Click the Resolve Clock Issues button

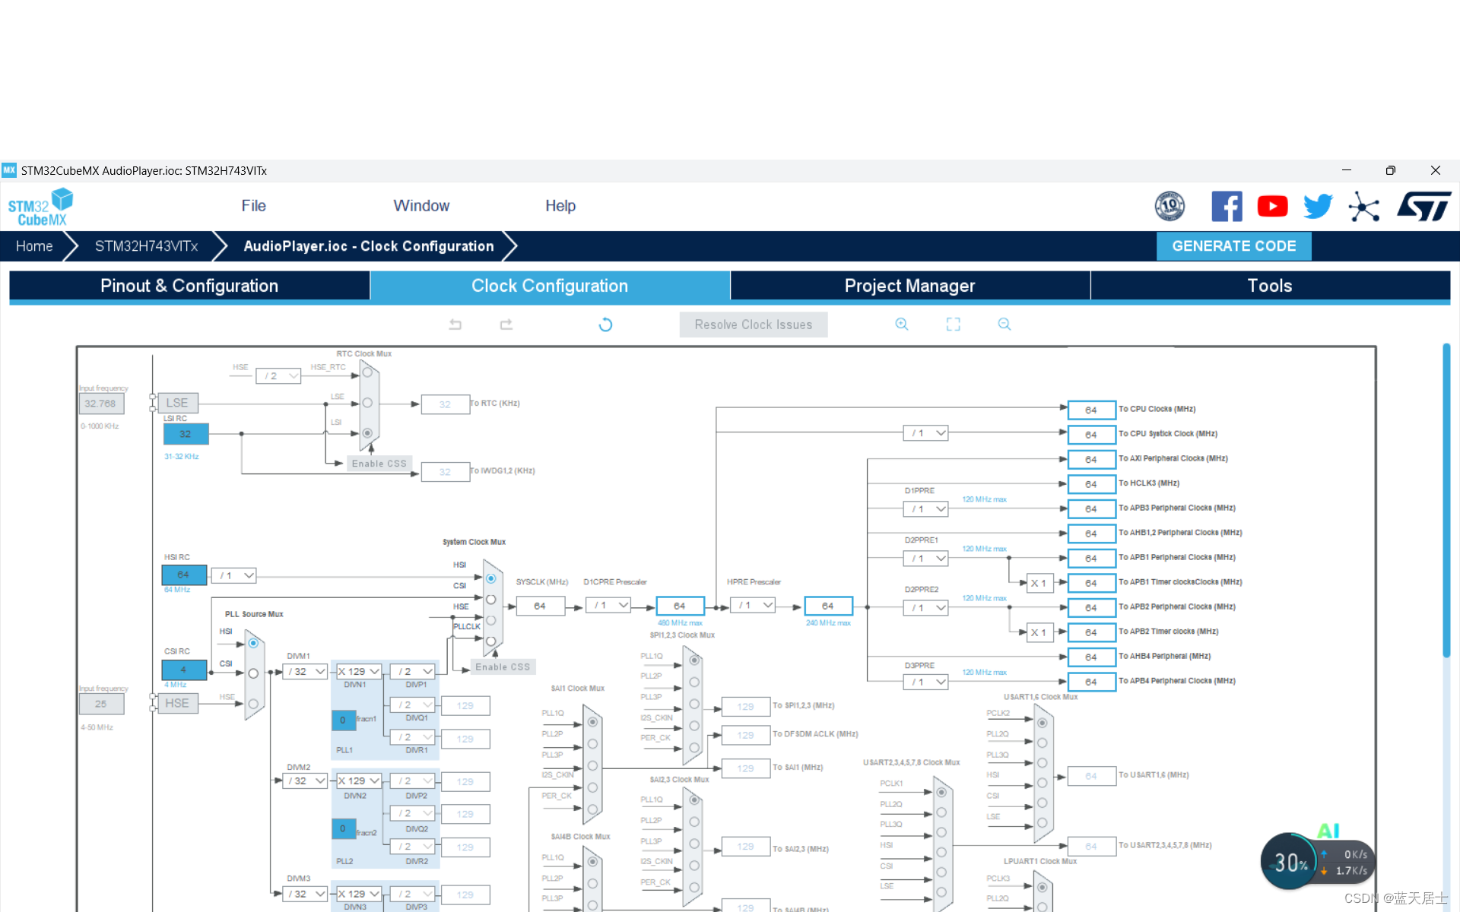(x=753, y=325)
